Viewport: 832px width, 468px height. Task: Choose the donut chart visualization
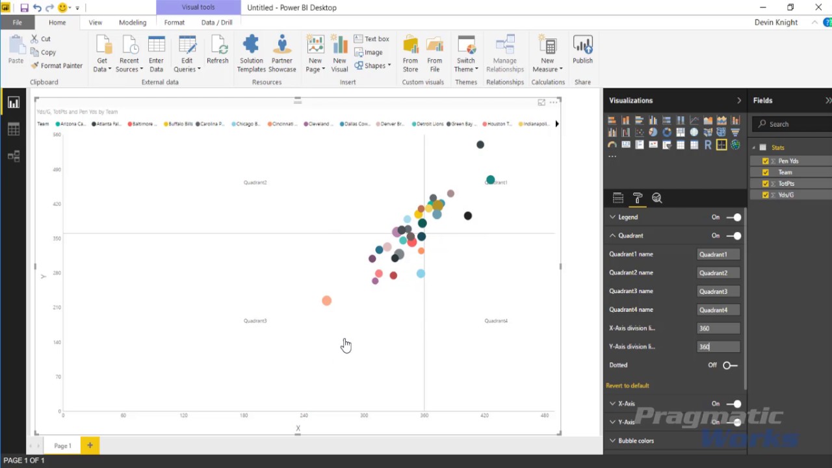[667, 133]
